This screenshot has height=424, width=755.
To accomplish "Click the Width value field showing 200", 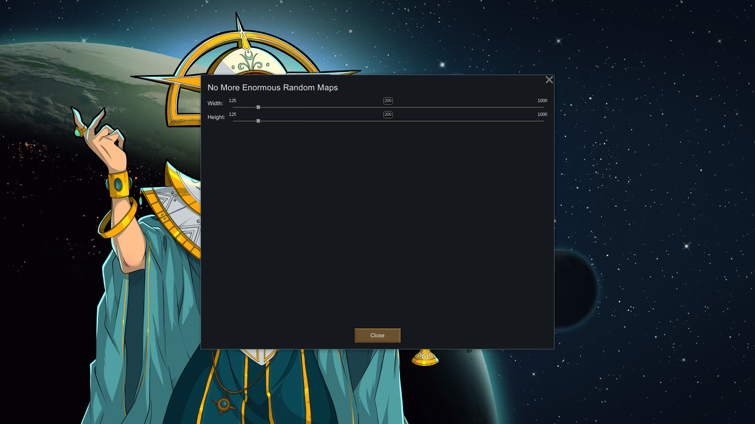I will 388,101.
